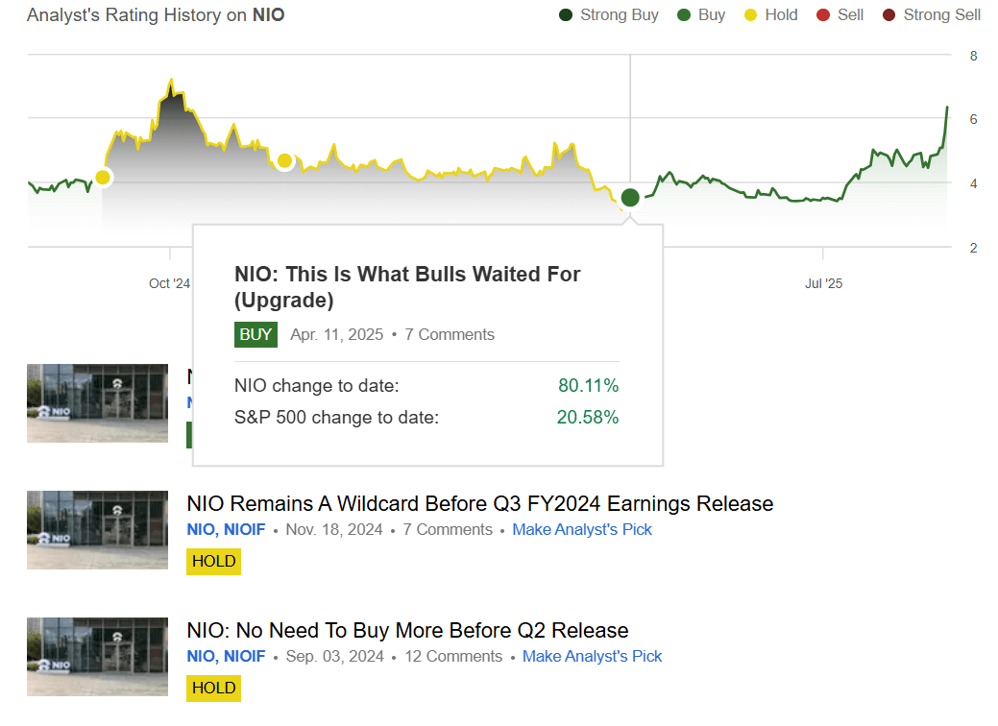
Task: Click the 80.11% NIO change value
Action: 588,386
